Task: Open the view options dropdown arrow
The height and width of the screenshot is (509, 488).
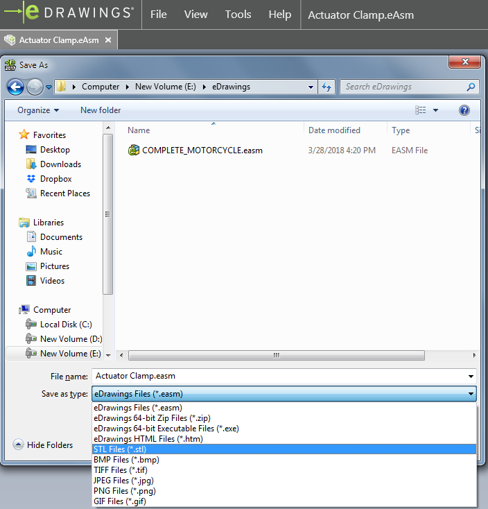Action: pos(435,110)
